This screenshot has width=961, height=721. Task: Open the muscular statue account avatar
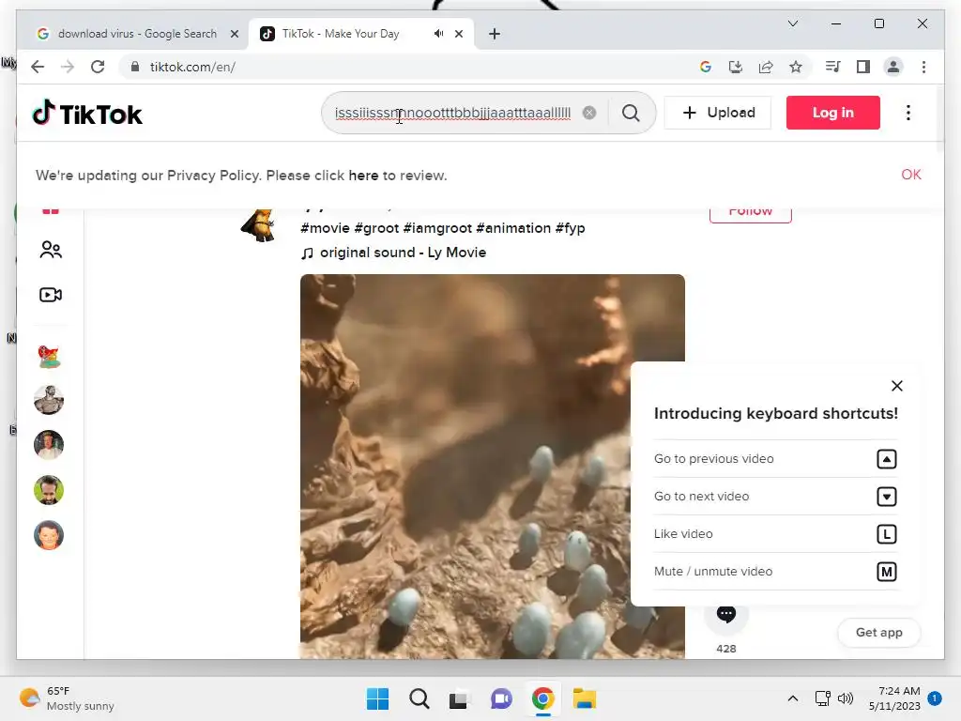(x=49, y=400)
